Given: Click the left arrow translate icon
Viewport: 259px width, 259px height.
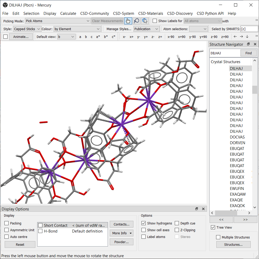Looking at the screenshot, I should [235, 37].
